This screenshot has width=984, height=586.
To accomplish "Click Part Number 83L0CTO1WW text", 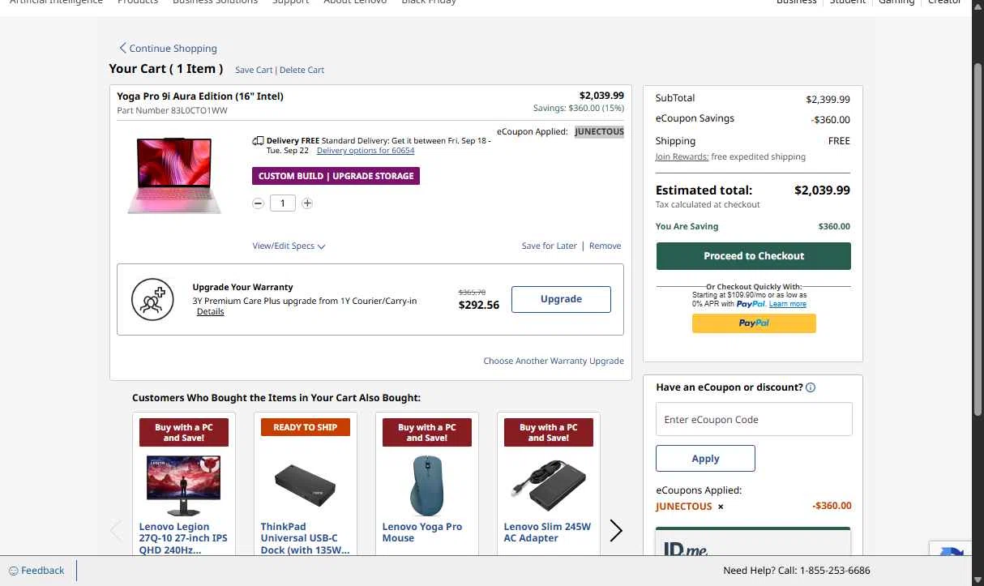I will [172, 110].
